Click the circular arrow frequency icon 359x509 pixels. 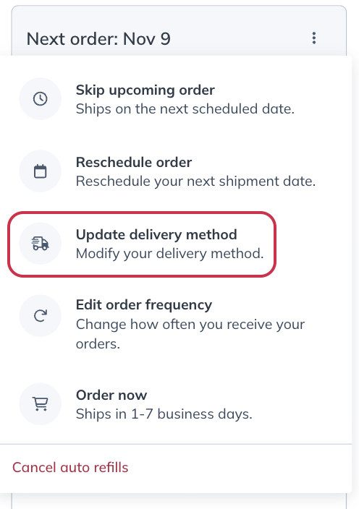tap(41, 315)
